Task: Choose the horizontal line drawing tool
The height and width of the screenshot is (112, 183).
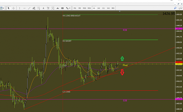Action: [x=24, y=8]
